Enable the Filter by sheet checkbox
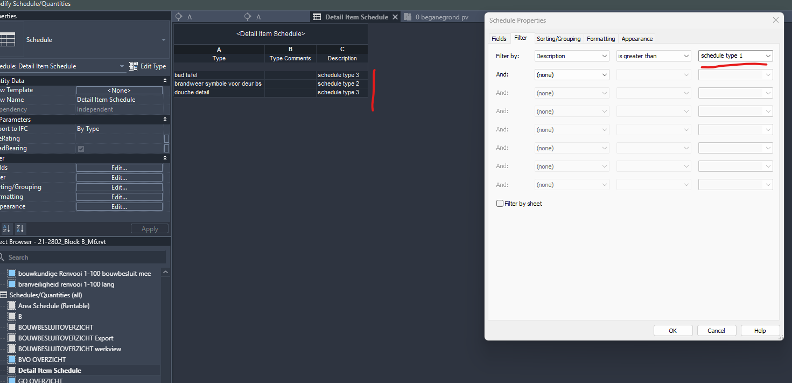 pos(500,203)
